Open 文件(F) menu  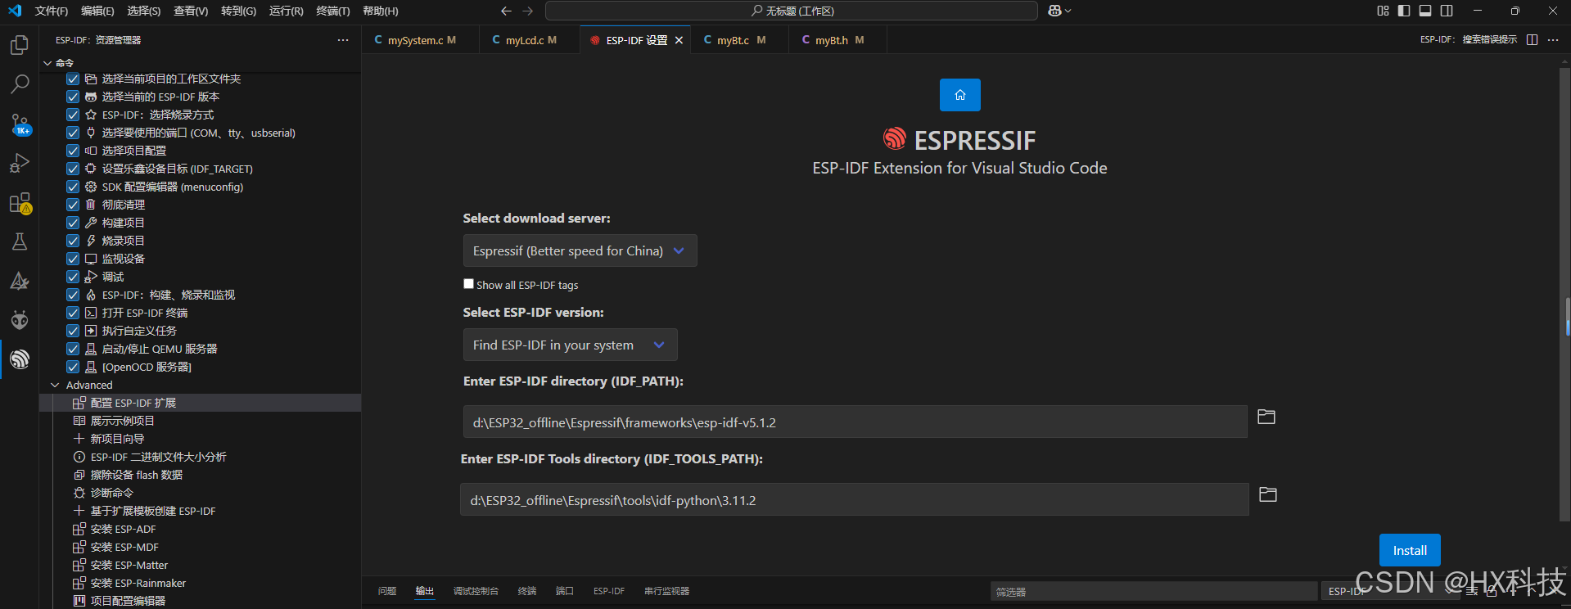(x=52, y=11)
